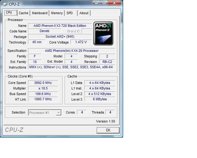The height and width of the screenshot is (158, 197).
Task: Click the L1 Inst. cache value
Action: [x=100, y=88]
